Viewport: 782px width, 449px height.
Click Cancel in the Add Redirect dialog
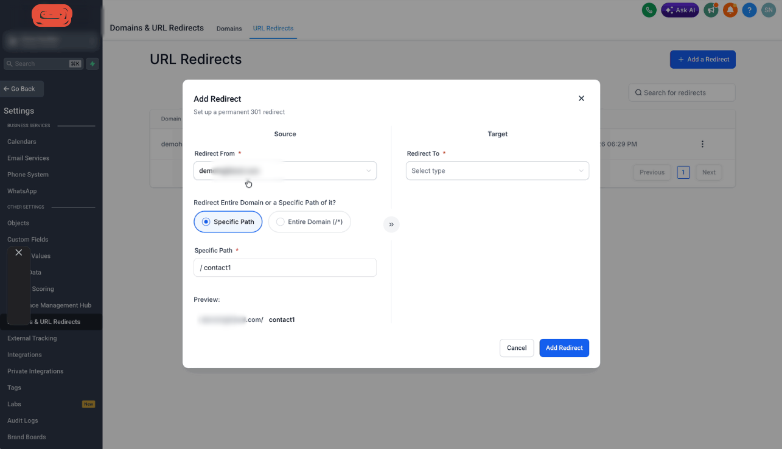pos(517,348)
